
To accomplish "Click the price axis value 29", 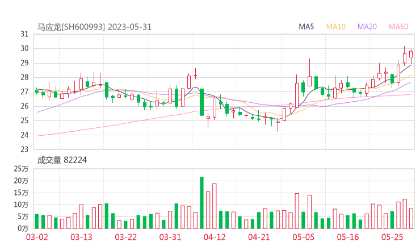I will pyautogui.click(x=24, y=63).
